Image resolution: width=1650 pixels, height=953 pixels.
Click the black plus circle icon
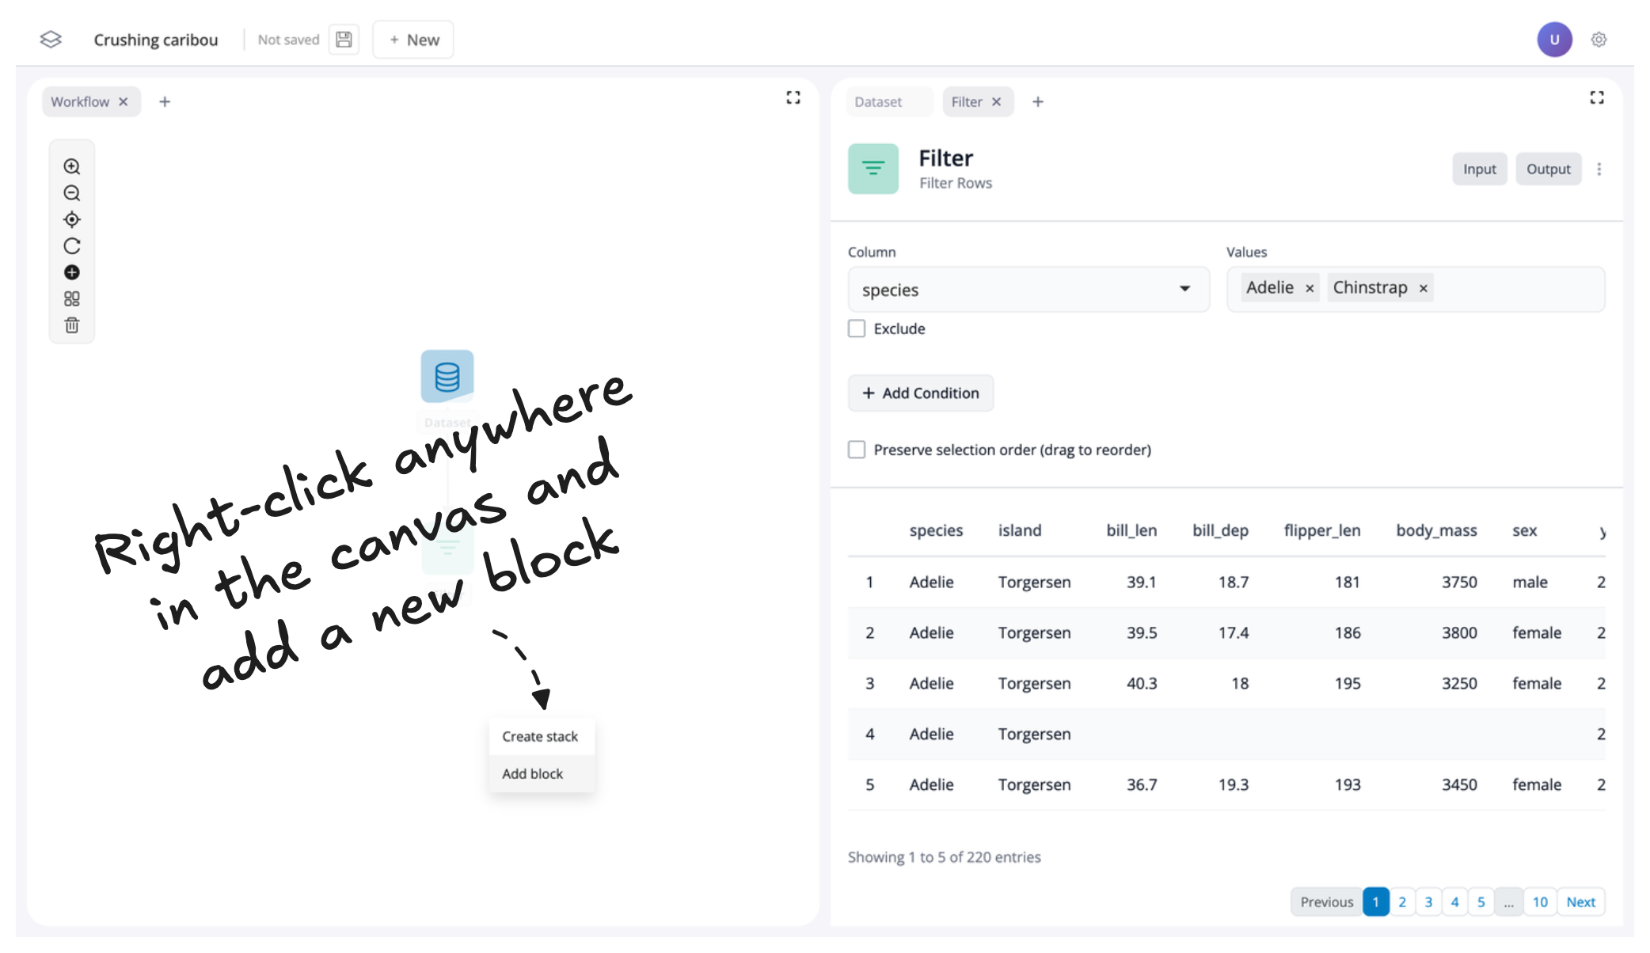pyautogui.click(x=72, y=272)
